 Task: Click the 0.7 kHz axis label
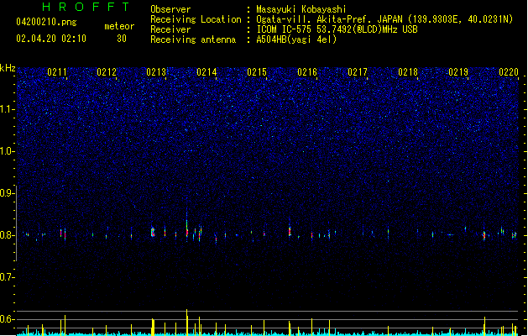[7, 277]
